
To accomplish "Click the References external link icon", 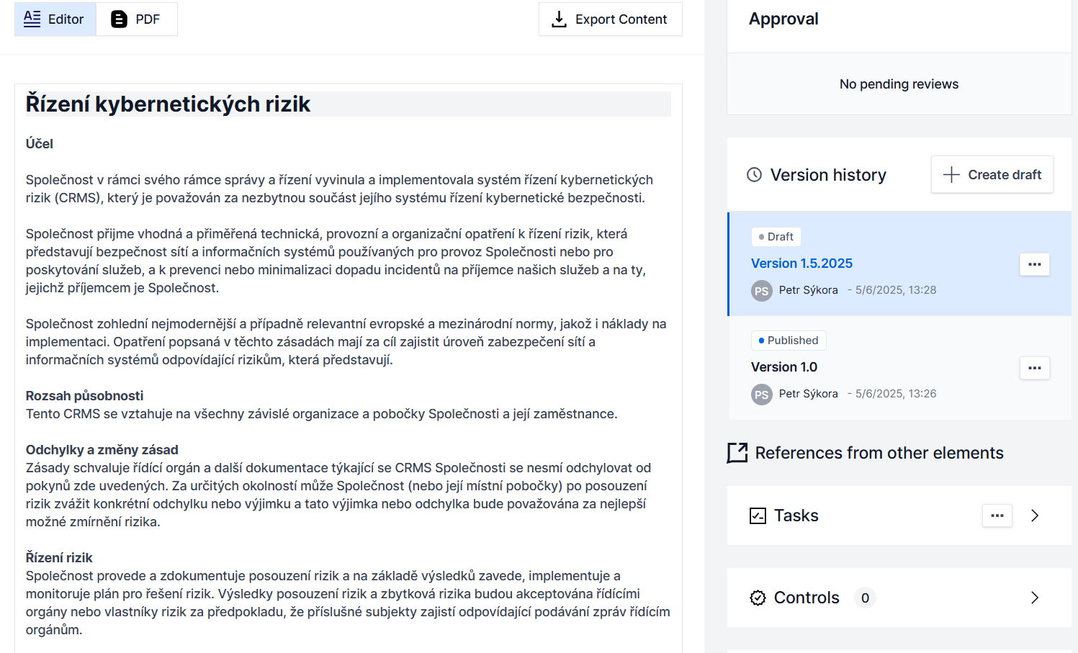I will click(x=737, y=453).
